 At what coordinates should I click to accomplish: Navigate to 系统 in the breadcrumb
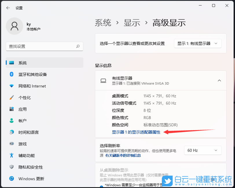103,23
